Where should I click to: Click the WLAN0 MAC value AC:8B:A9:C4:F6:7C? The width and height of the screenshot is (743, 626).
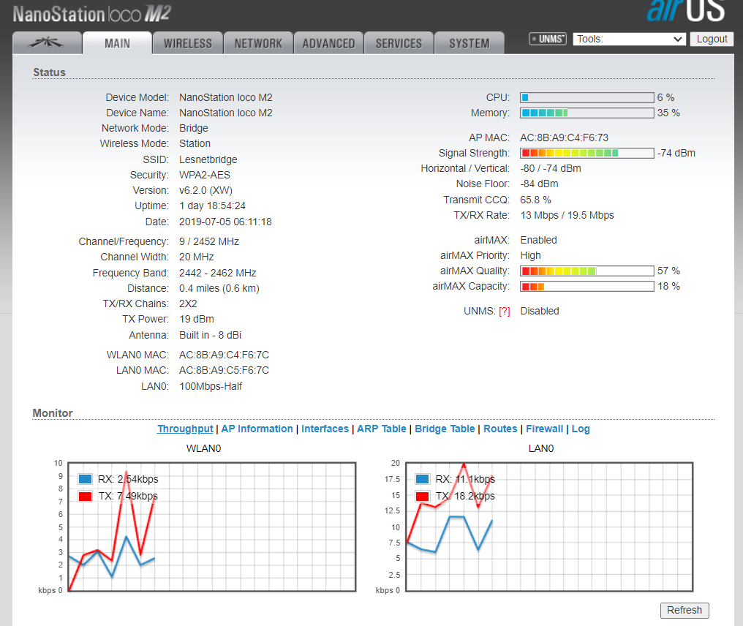[x=224, y=355]
